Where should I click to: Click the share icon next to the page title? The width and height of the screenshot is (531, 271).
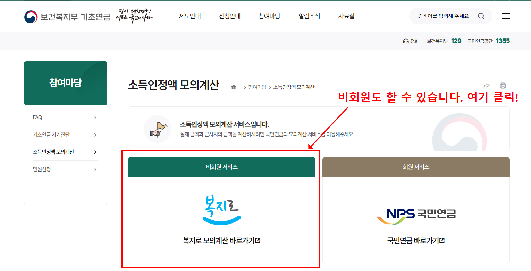pos(487,85)
